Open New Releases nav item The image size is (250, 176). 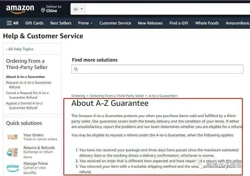[x=150, y=23]
